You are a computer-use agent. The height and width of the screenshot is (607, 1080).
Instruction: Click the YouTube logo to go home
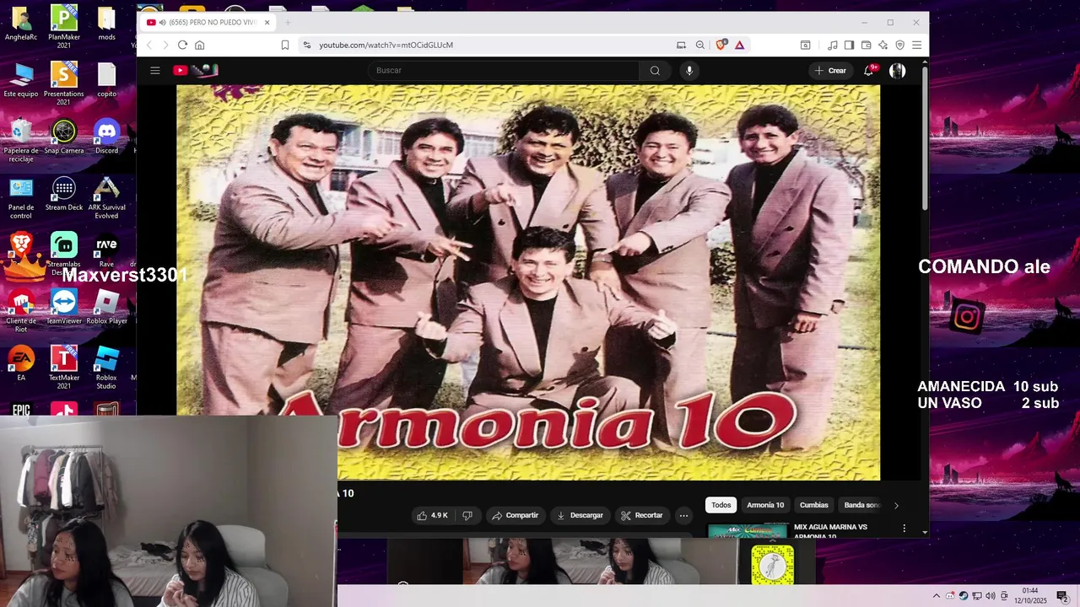pos(197,71)
